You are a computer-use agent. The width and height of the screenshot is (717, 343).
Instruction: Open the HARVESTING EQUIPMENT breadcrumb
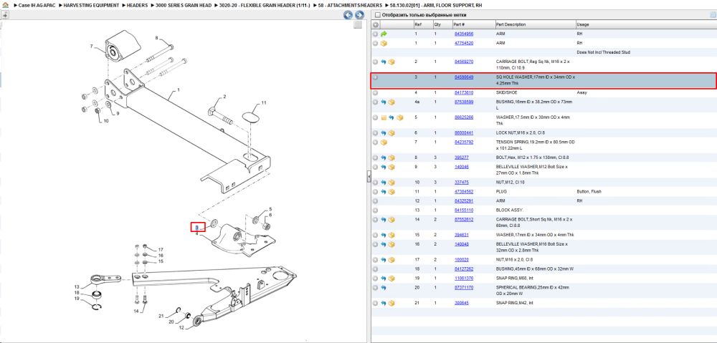92,6
